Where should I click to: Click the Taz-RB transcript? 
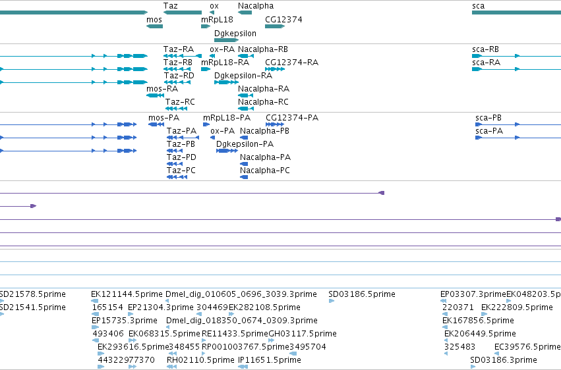coord(177,69)
